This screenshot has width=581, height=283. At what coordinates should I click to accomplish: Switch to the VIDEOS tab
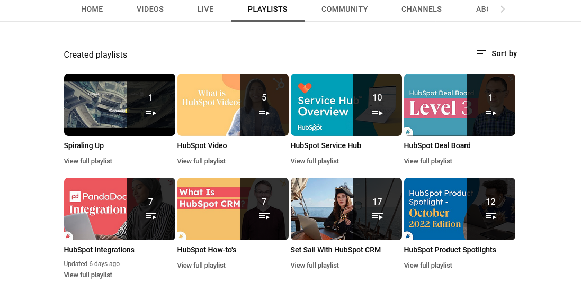click(150, 9)
